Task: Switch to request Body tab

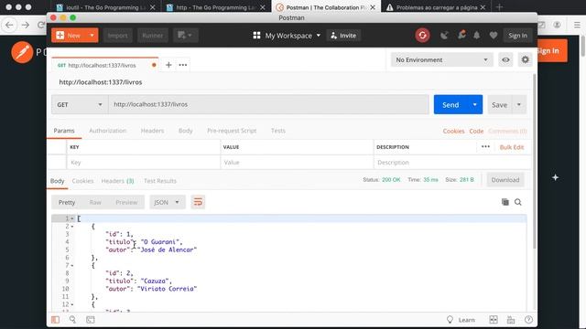Action: 185,131
